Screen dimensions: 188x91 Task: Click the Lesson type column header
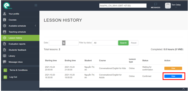132,61
